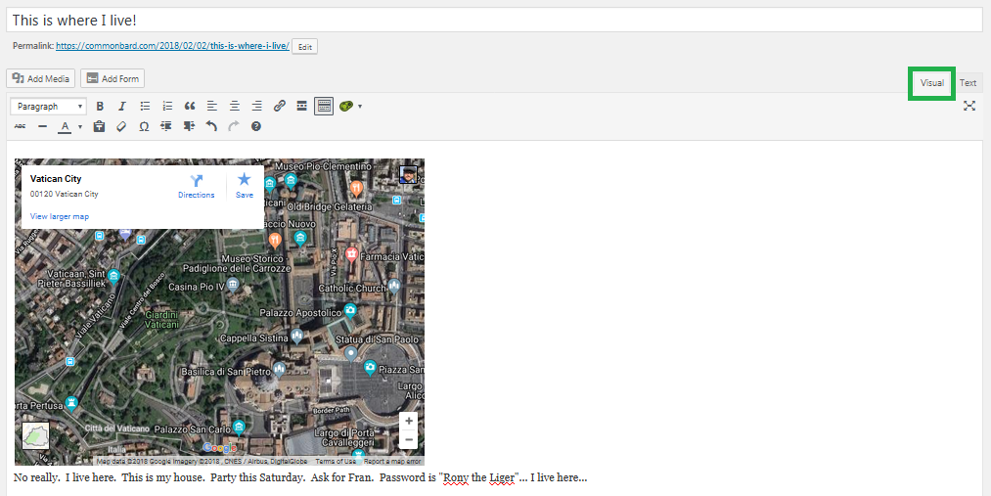The height and width of the screenshot is (496, 991).
Task: Click the underlined word "Rony" in post
Action: click(456, 477)
